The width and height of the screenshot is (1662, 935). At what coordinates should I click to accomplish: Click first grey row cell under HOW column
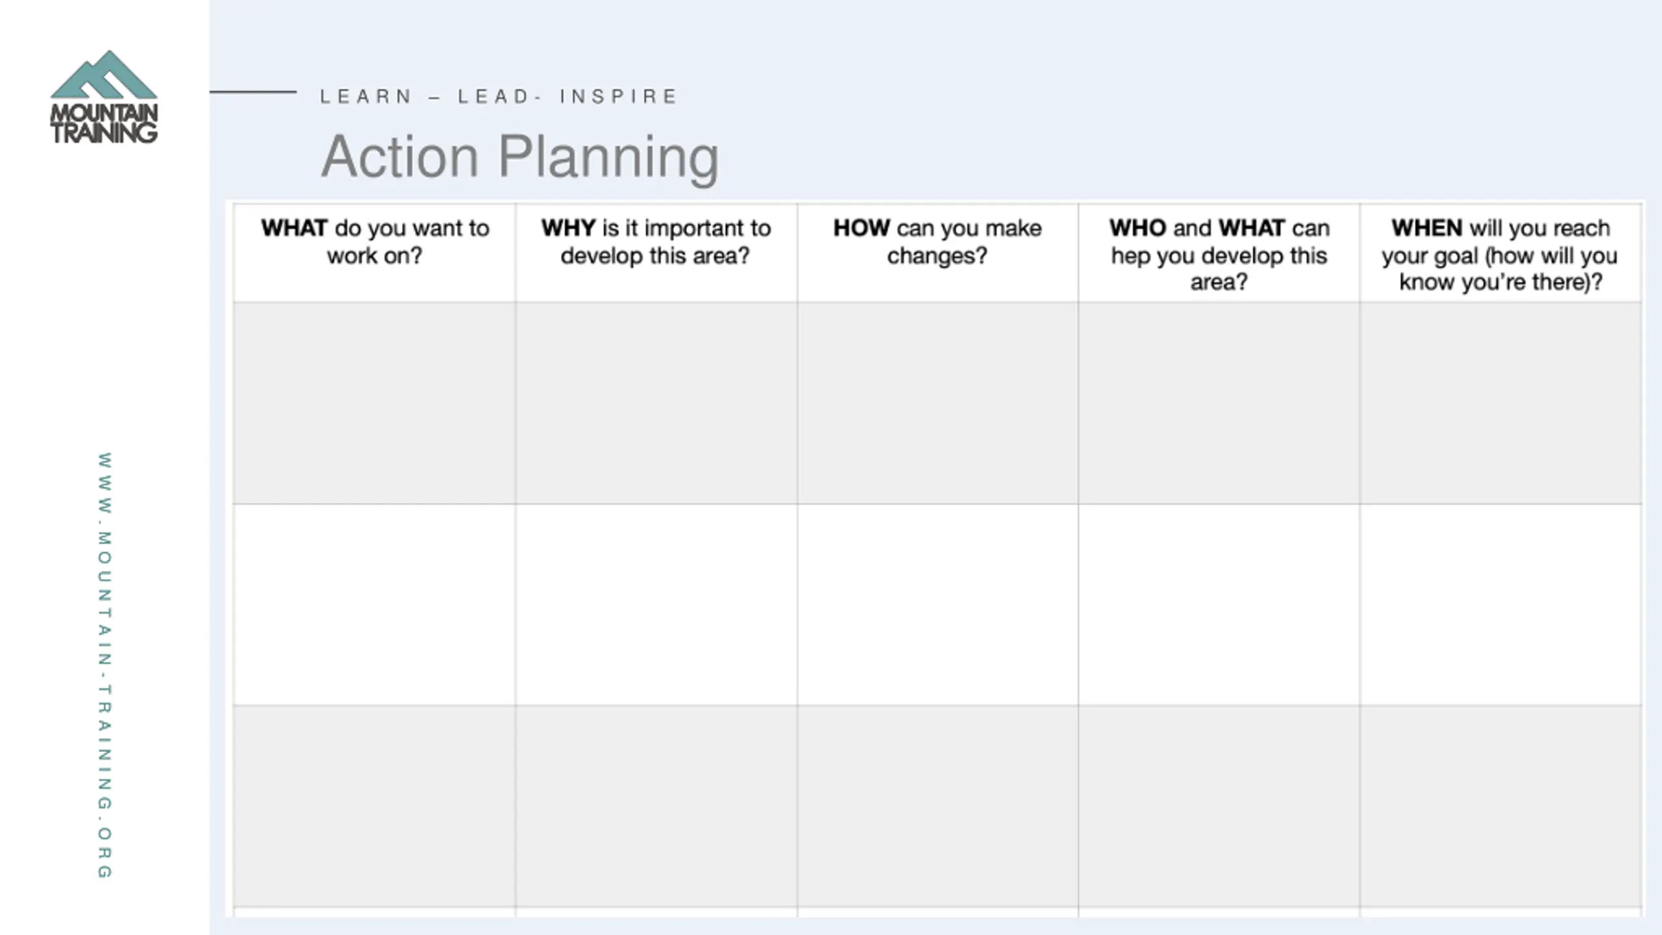937,403
